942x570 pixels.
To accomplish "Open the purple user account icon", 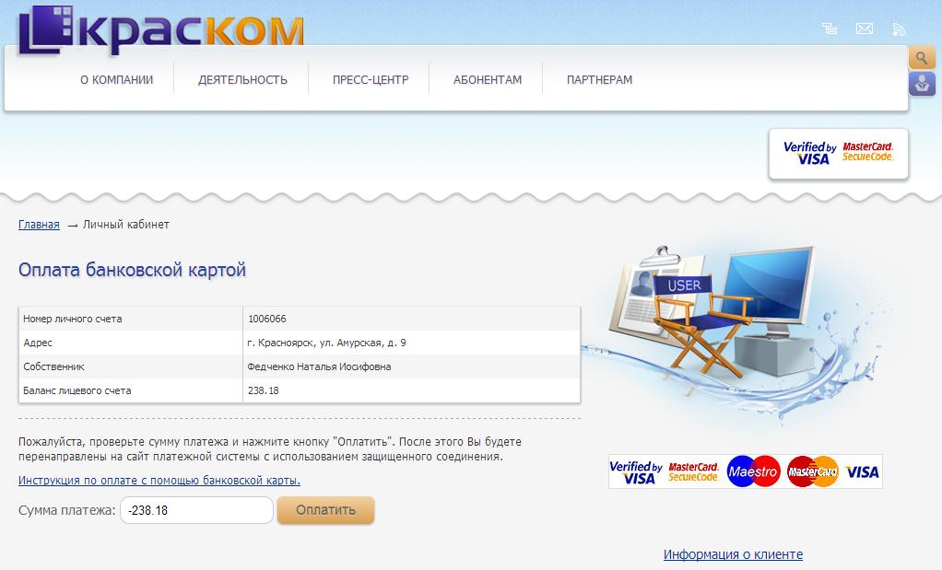I will click(x=922, y=84).
